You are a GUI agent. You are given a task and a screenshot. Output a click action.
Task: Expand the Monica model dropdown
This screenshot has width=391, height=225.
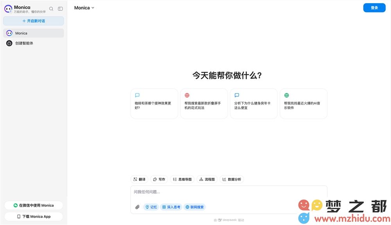pos(84,8)
